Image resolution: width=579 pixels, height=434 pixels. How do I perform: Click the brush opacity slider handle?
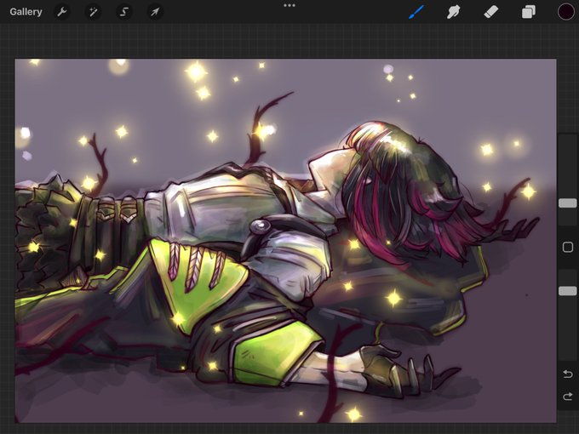point(568,291)
